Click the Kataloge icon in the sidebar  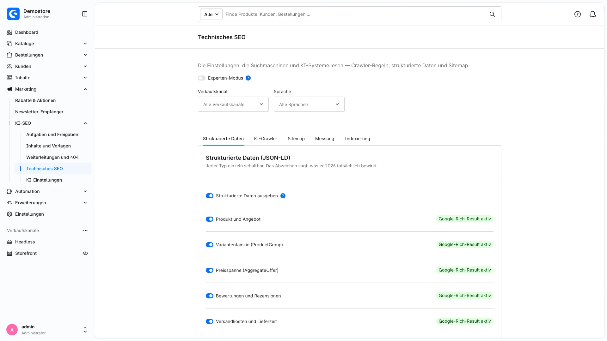pos(9,44)
